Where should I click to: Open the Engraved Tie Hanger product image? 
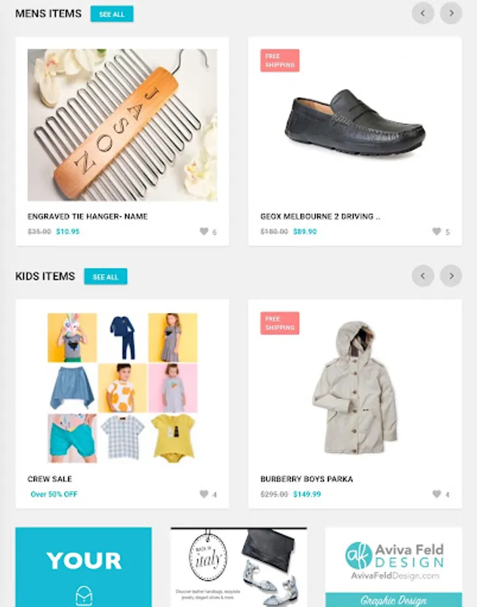tap(122, 125)
